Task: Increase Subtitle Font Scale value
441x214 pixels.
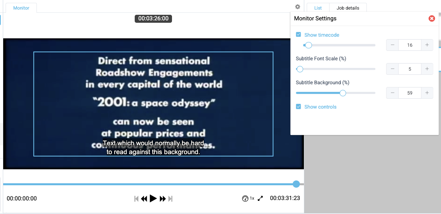Action: [x=427, y=69]
